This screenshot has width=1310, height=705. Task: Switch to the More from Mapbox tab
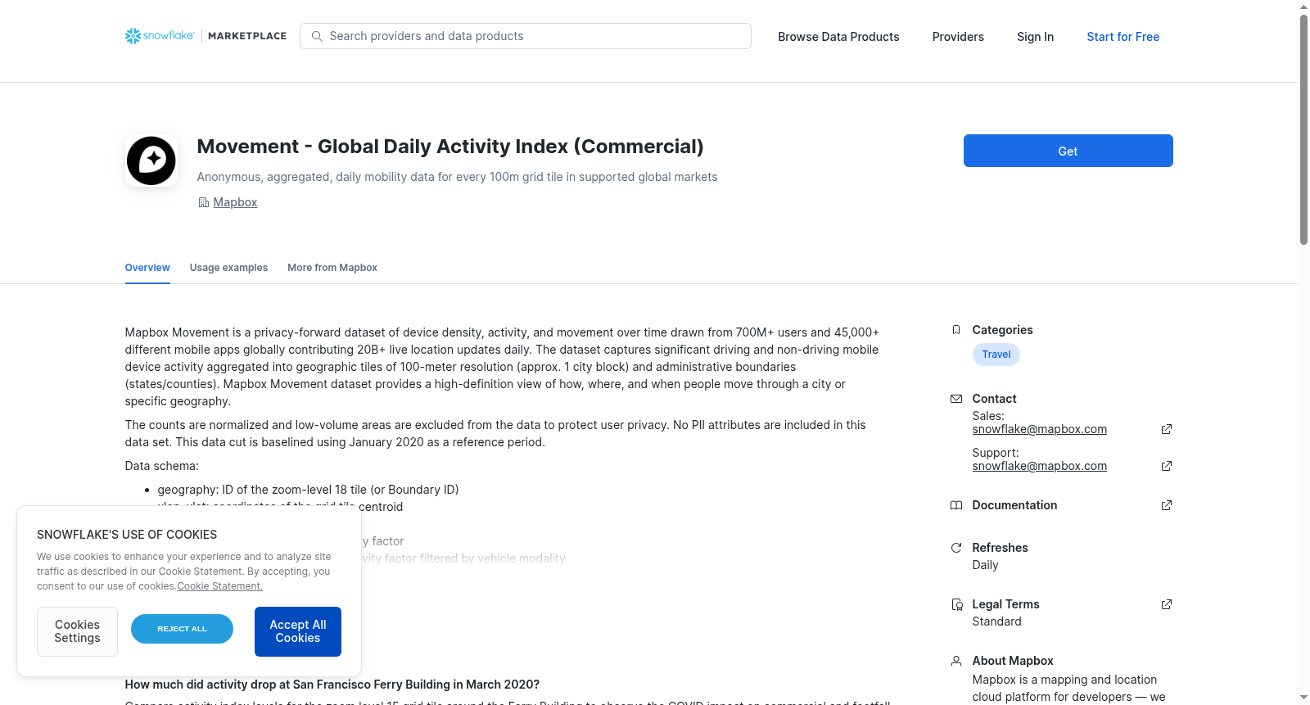(x=332, y=268)
